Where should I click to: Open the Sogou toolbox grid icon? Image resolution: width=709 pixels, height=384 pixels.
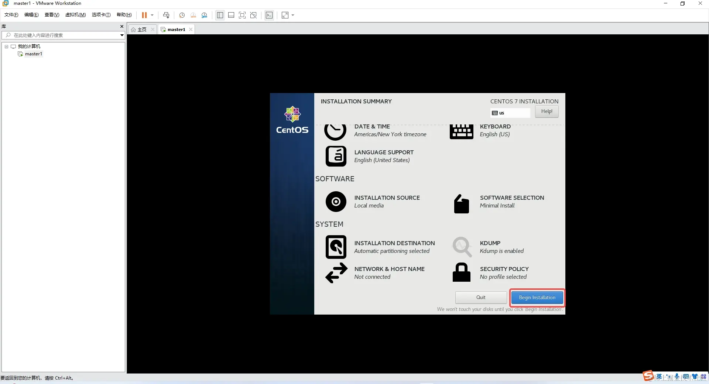pos(703,377)
